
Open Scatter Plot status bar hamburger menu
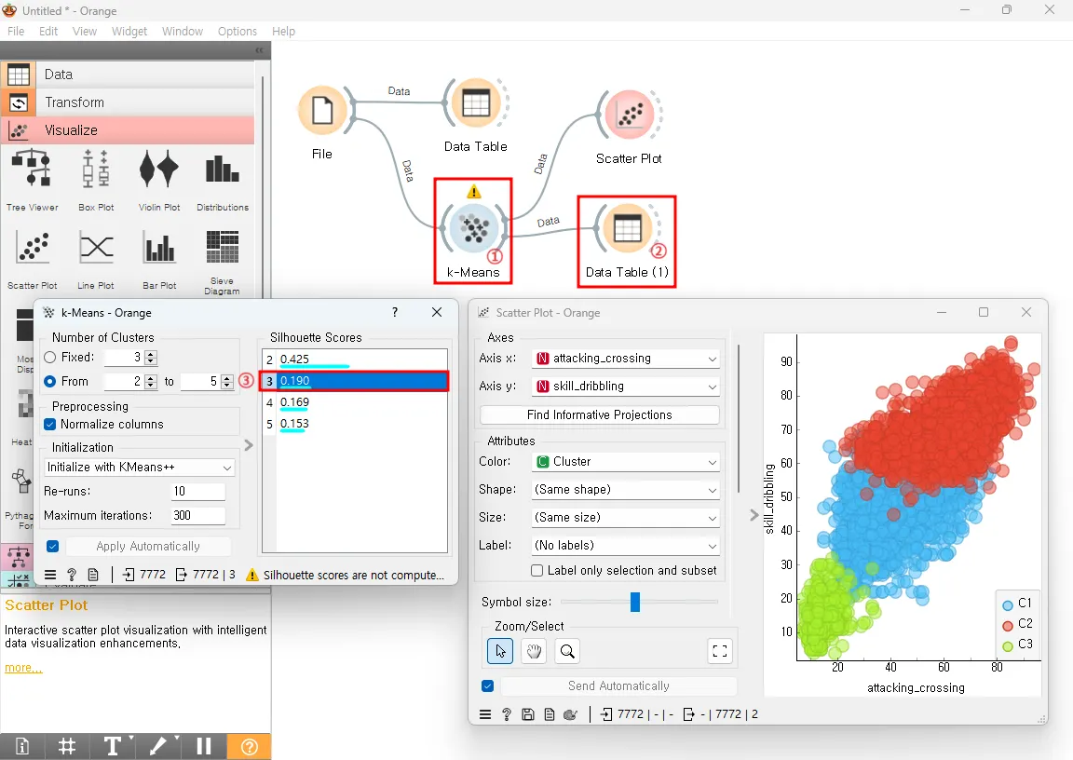[x=485, y=714]
